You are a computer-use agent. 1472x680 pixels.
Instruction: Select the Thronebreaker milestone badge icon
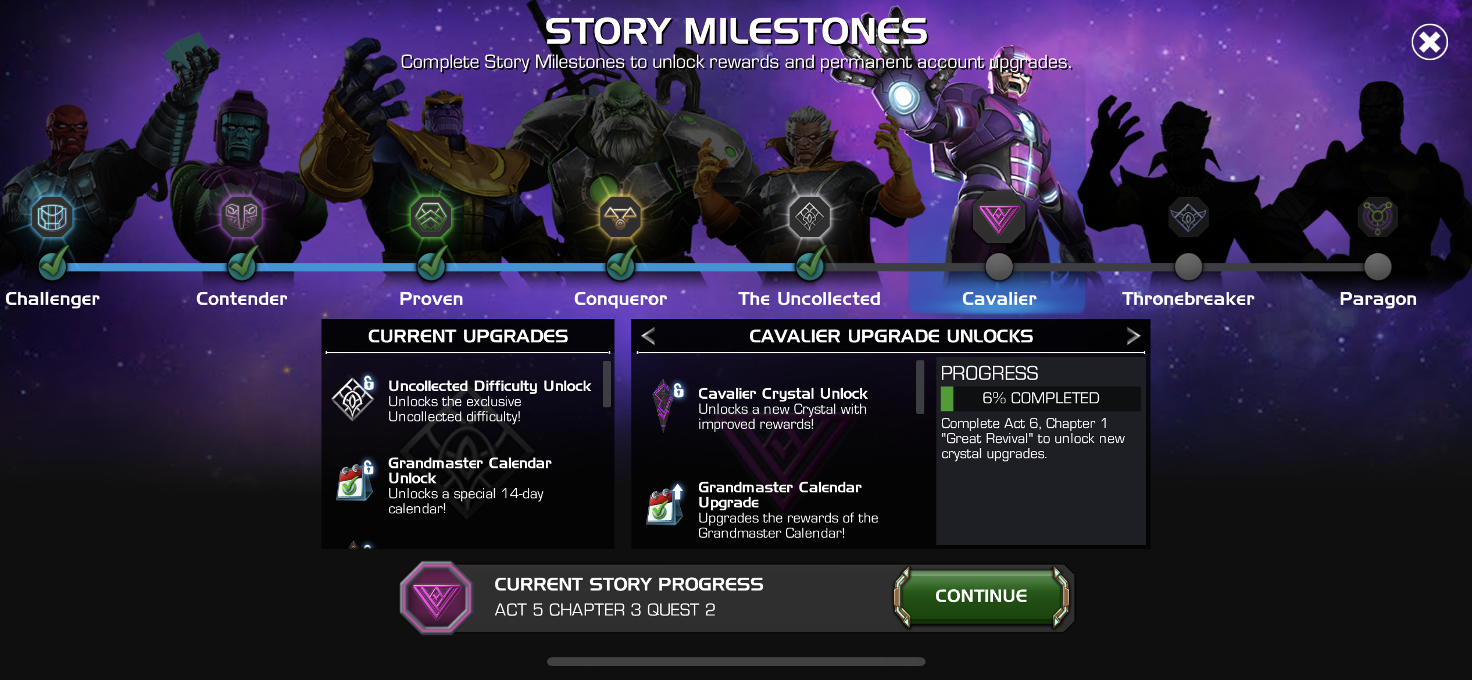1188,217
